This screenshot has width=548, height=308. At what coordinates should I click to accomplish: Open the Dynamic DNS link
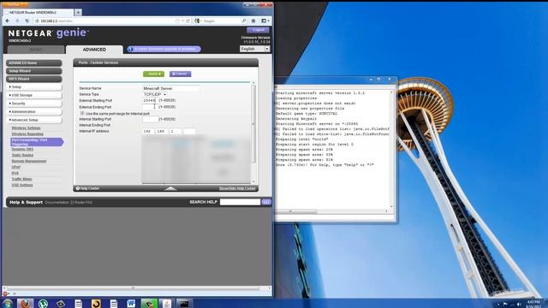coord(22,149)
